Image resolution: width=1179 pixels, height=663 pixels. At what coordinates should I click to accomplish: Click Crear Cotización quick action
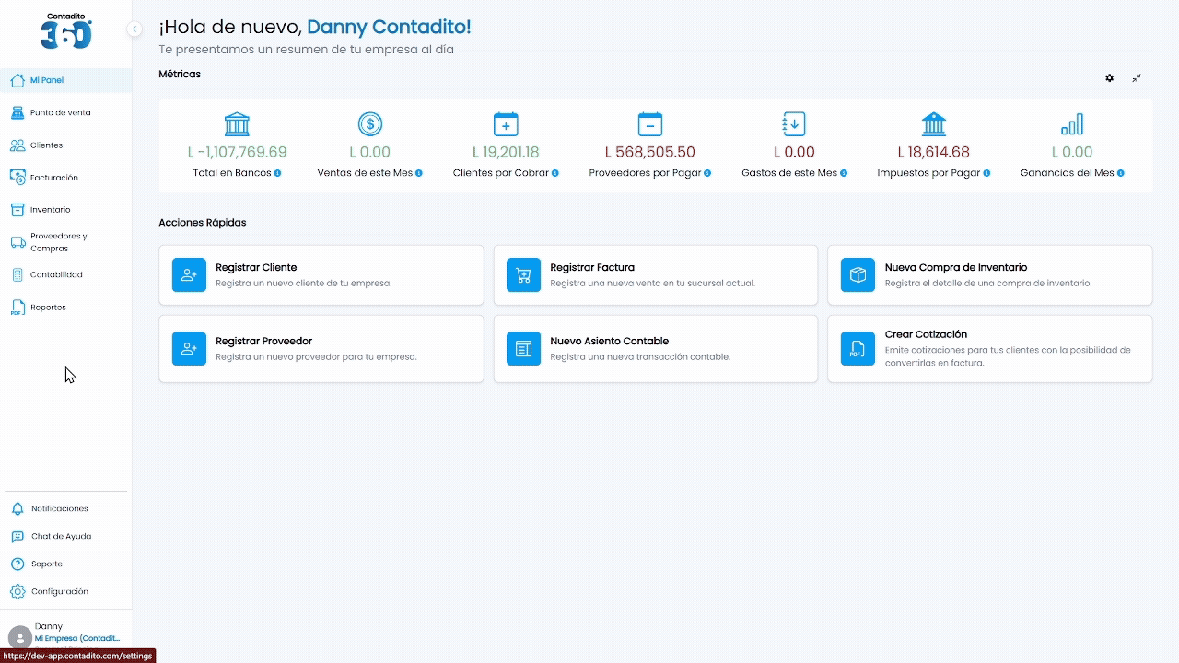[990, 348]
